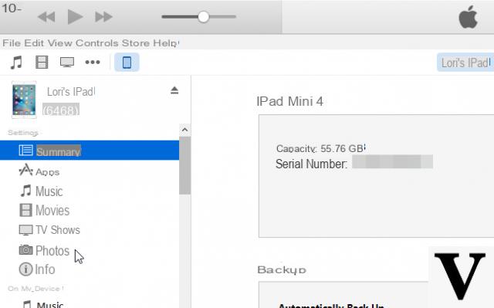This screenshot has width=494, height=308.
Task: Click the Serial Number label
Action: (x=311, y=164)
